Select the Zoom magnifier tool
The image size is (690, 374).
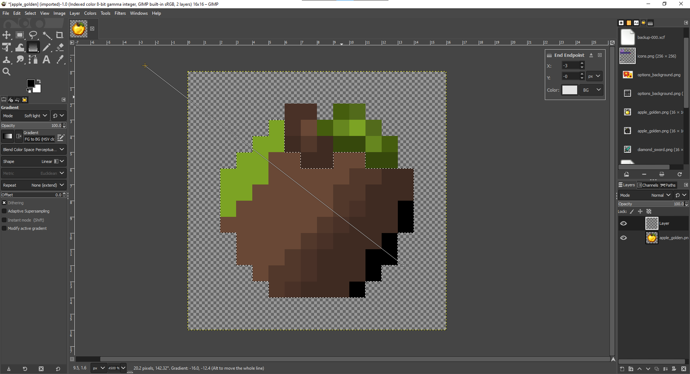(x=6, y=72)
